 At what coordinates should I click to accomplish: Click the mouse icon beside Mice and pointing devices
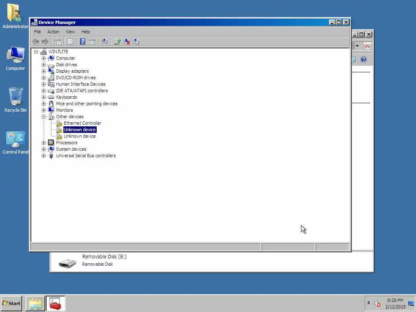coord(51,104)
